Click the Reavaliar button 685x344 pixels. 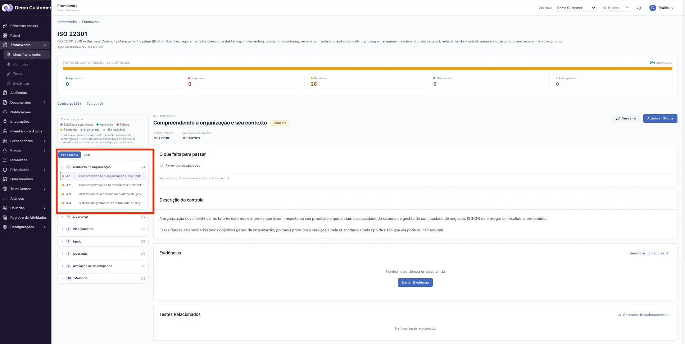pos(626,118)
